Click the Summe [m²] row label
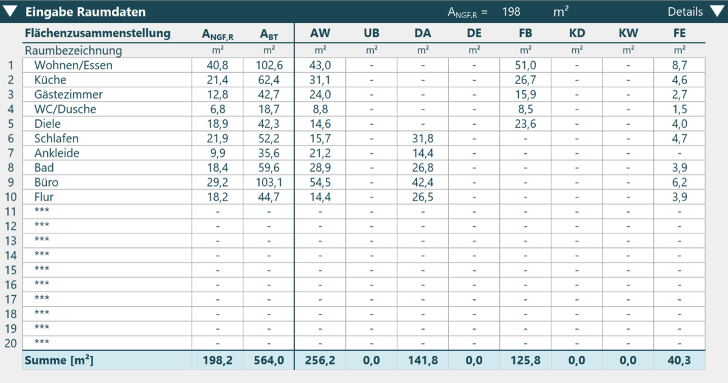Image resolution: width=728 pixels, height=383 pixels. click(x=59, y=361)
